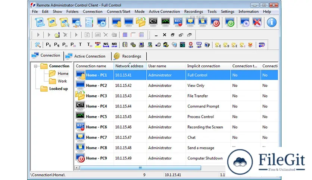Click the NB stat toolbar icon
Viewport: 312px width, 180px height.
(114, 45)
